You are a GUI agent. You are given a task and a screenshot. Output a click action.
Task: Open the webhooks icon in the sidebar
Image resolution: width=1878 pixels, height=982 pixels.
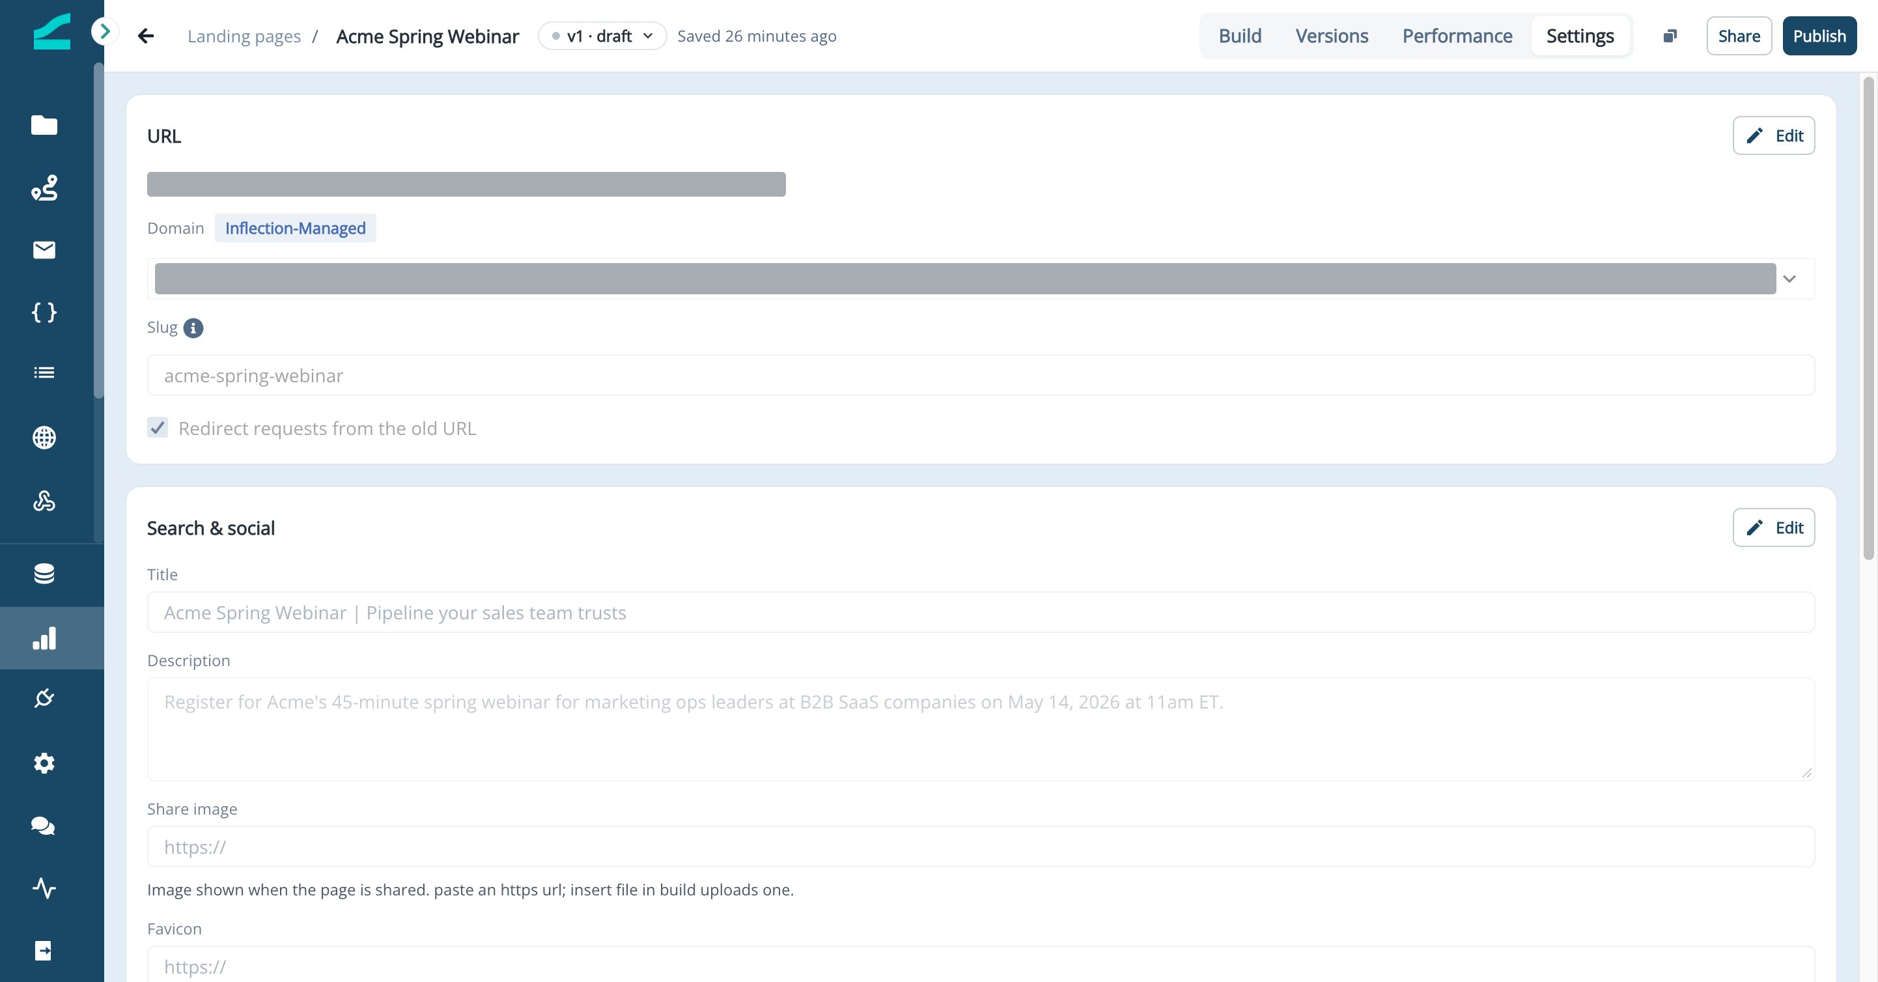(x=44, y=501)
